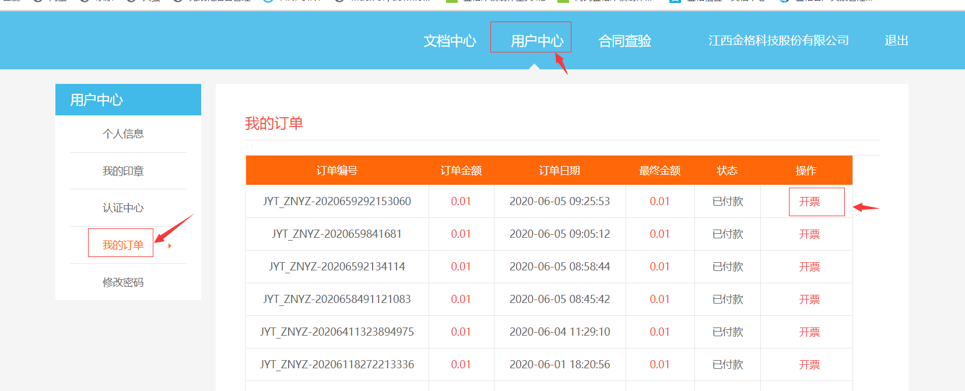Screen dimensions: 965x391
Task: Open 个人信息 in the sidebar
Action: point(123,134)
